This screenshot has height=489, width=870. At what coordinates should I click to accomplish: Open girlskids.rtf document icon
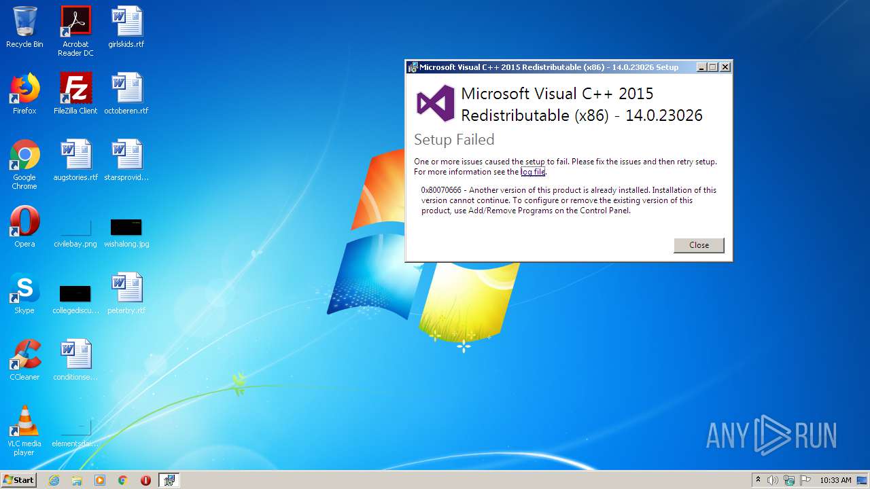click(x=126, y=27)
